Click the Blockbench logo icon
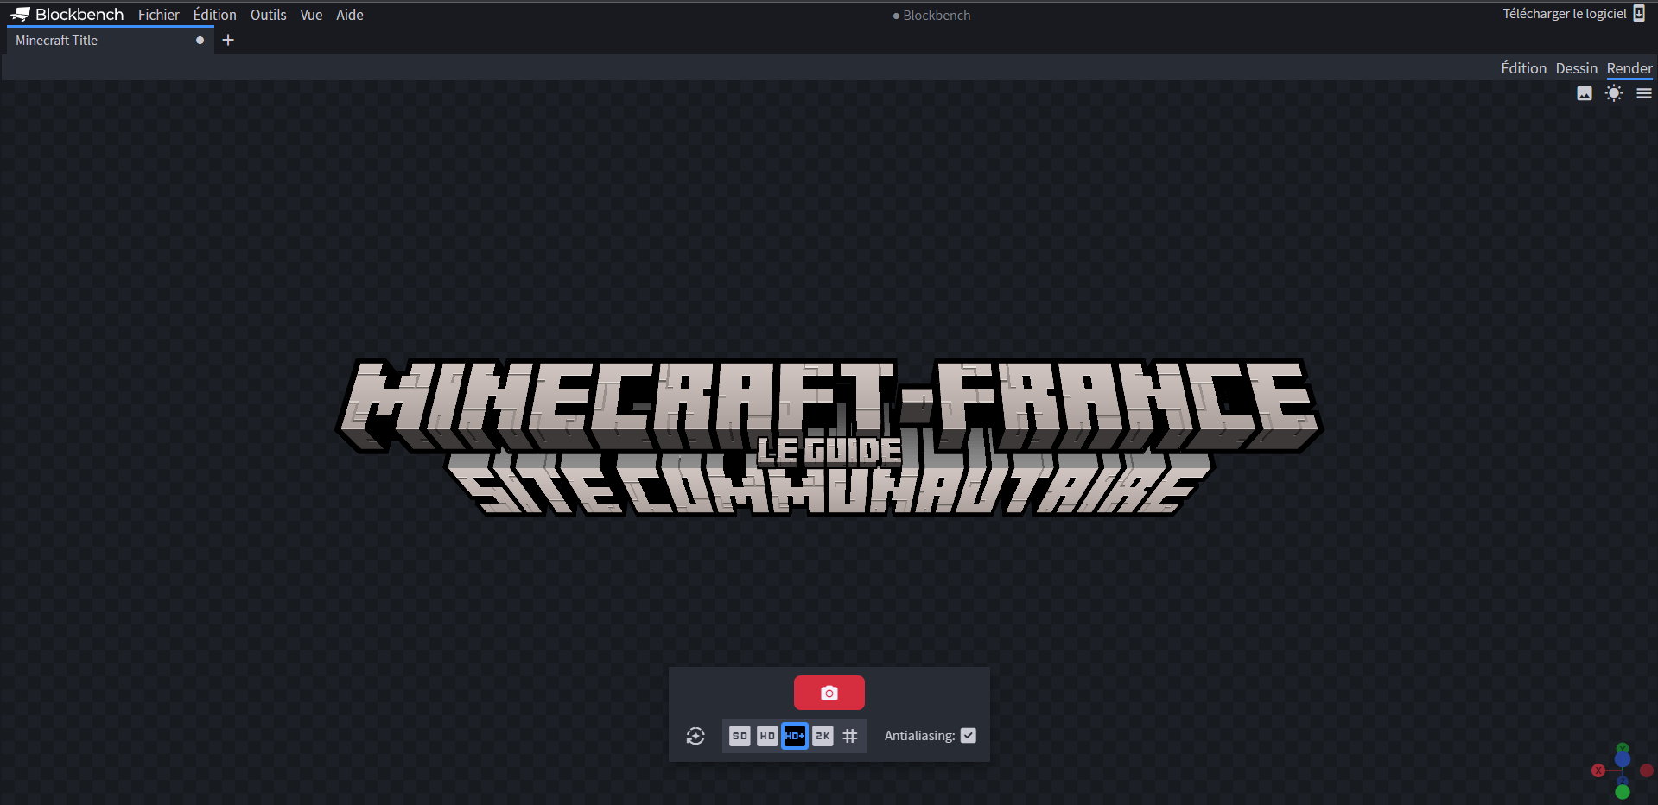 click(20, 15)
